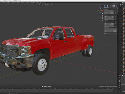Click the Dimensions X value field
The width and height of the screenshot is (125, 94).
click(x=110, y=29)
